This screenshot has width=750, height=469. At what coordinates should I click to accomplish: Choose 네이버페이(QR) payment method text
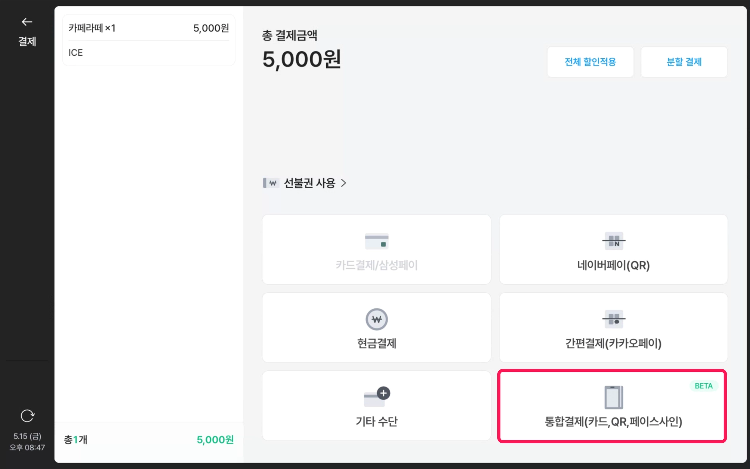[613, 265]
